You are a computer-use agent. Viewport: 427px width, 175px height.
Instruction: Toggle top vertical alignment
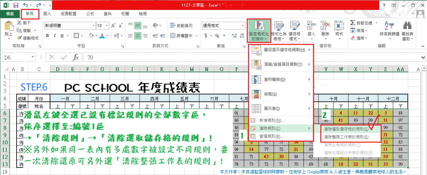tap(131, 25)
